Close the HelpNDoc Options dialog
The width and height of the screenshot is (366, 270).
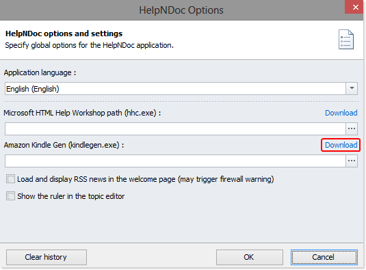pos(355,7)
